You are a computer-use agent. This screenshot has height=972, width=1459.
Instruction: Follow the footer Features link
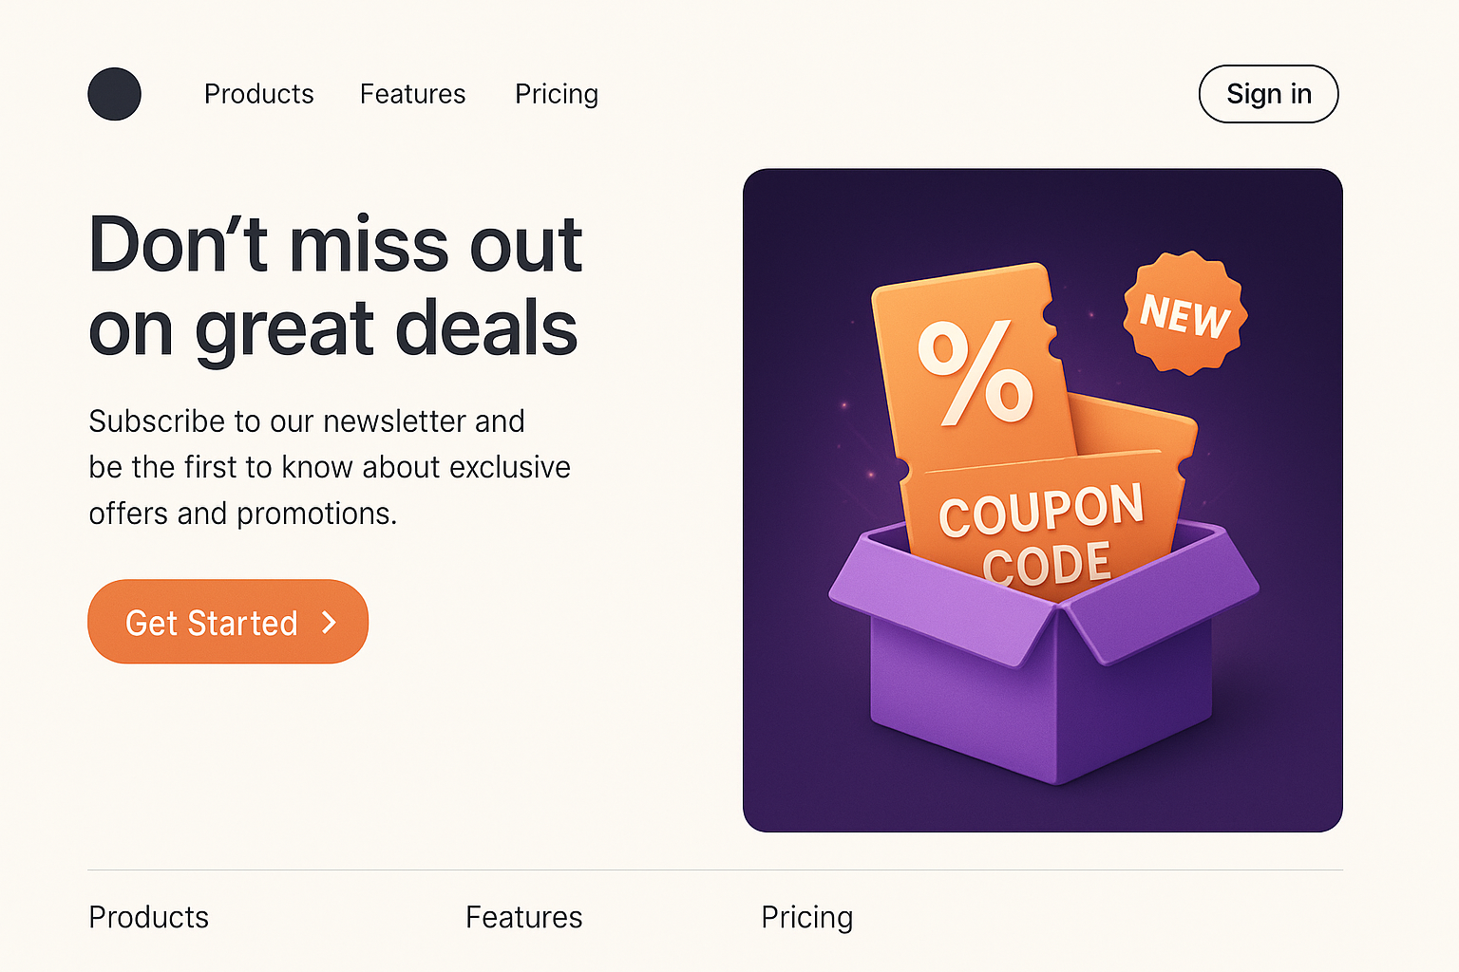pyautogui.click(x=523, y=917)
